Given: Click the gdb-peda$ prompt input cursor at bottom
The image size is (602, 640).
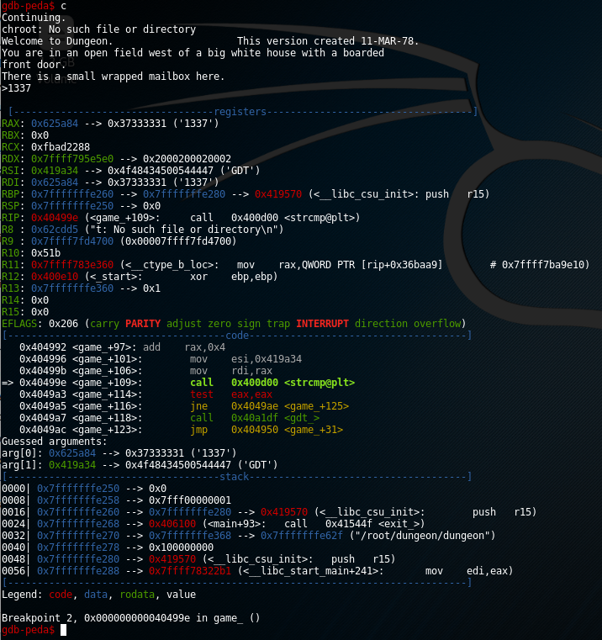Looking at the screenshot, I should (63, 630).
